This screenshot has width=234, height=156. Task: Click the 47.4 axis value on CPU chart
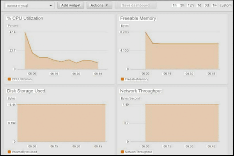tap(12, 32)
